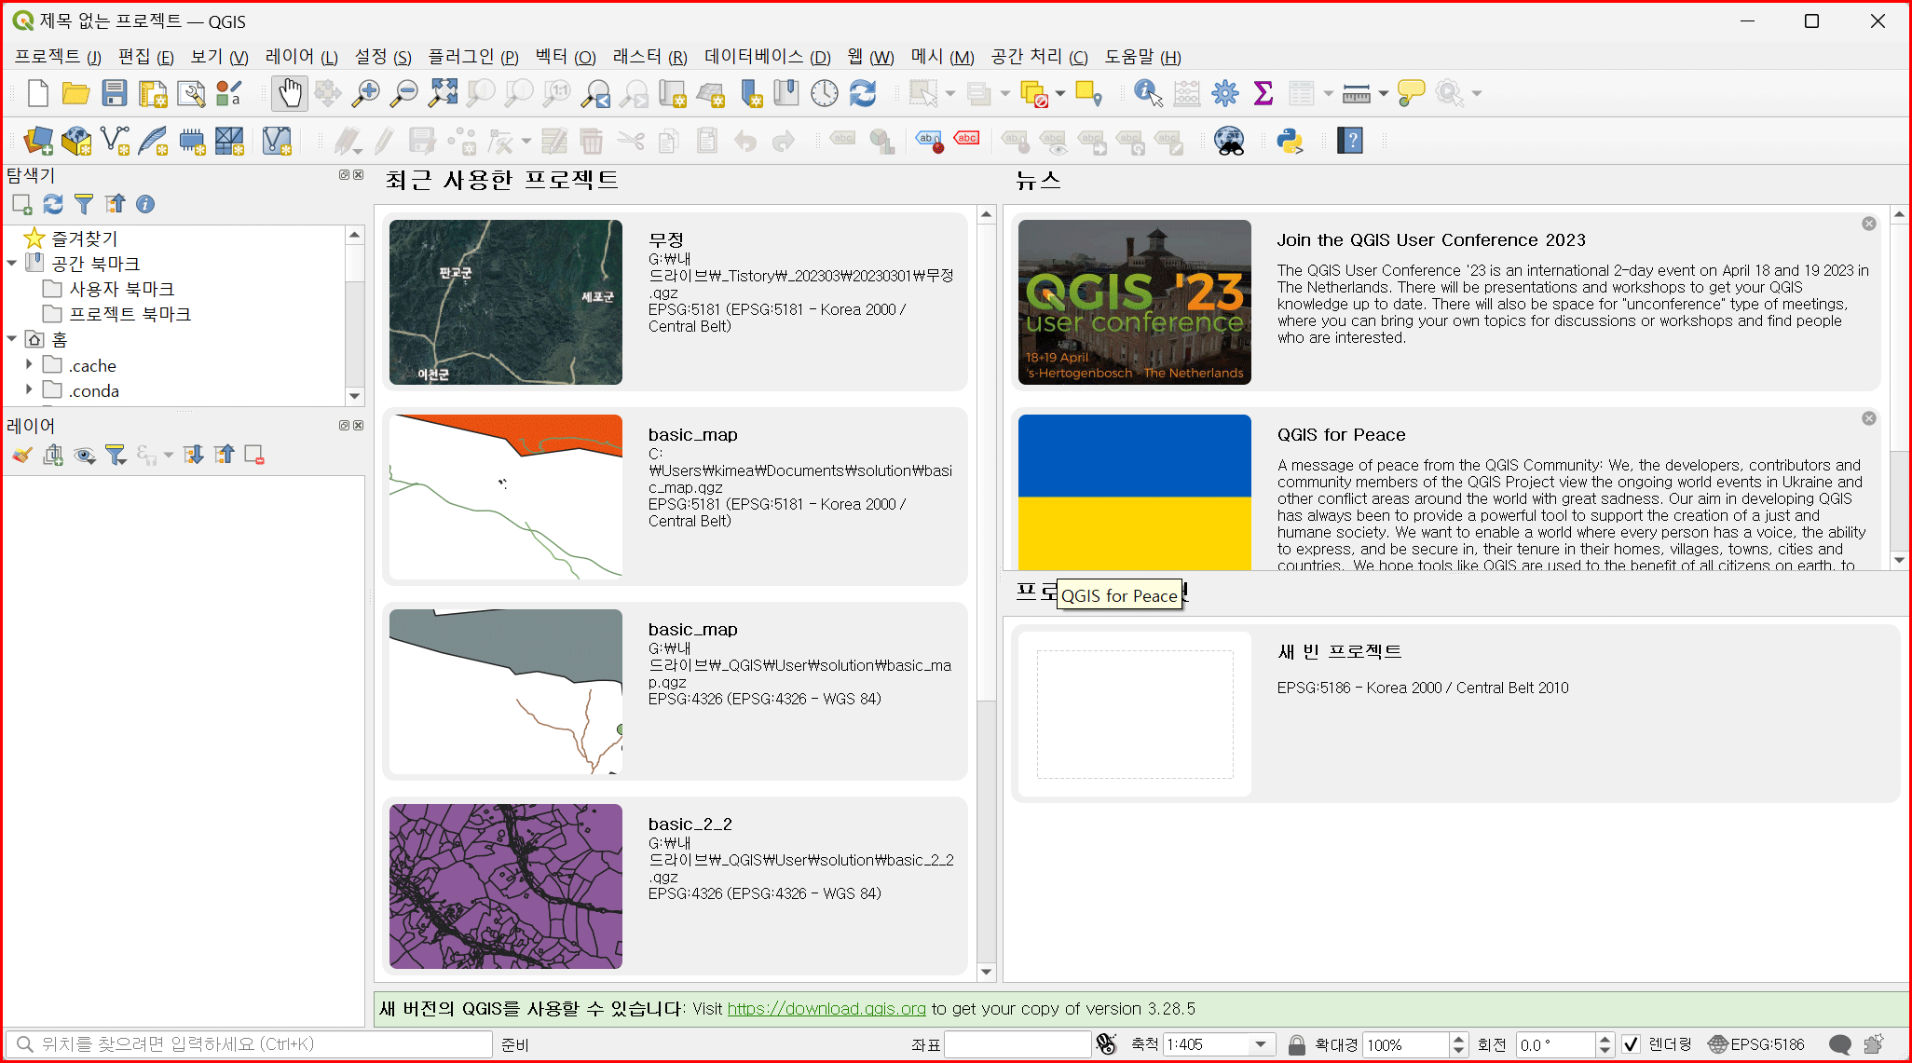The image size is (1912, 1063).
Task: Click the download.qgis.org link
Action: tap(826, 1008)
